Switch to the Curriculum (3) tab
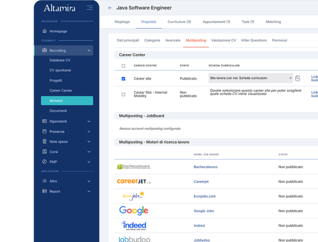 click(179, 22)
